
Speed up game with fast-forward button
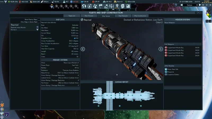coord(210,5)
